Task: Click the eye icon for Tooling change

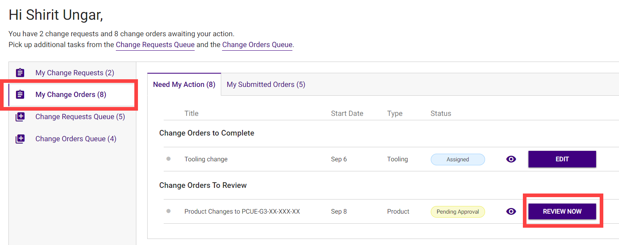Action: click(x=511, y=159)
